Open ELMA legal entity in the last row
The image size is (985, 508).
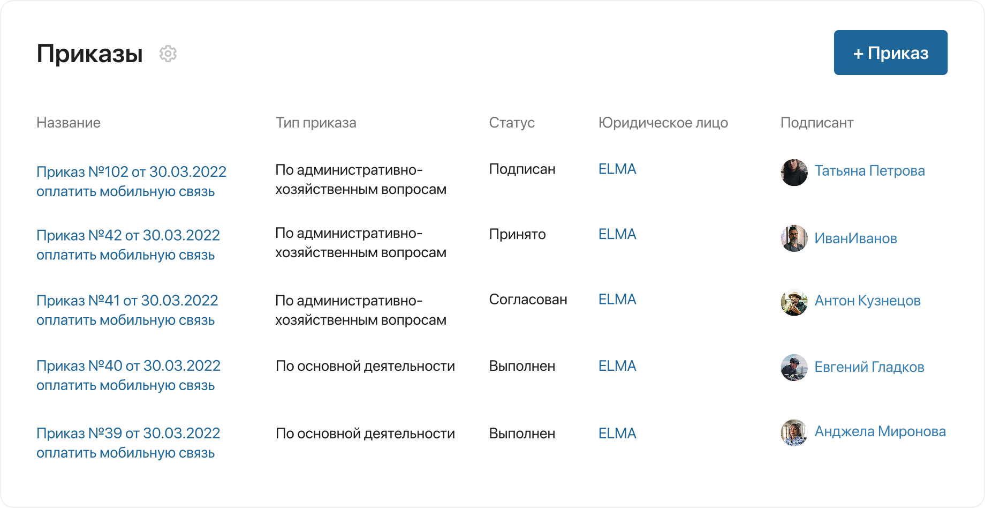617,433
